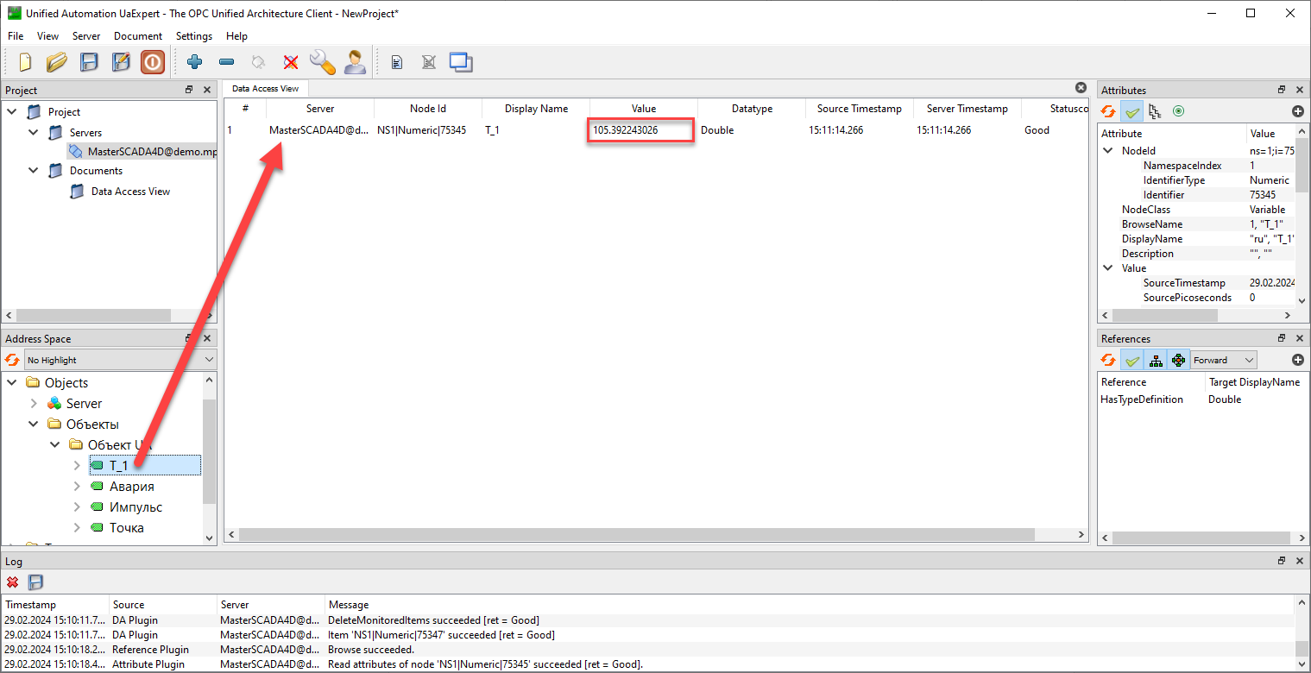
Task: Click the Change User icon in the toolbar
Action: pos(354,62)
